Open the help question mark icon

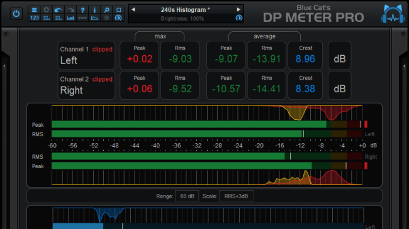[x=82, y=10]
